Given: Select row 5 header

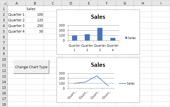Looking at the screenshot, I should pyautogui.click(x=4, y=31).
